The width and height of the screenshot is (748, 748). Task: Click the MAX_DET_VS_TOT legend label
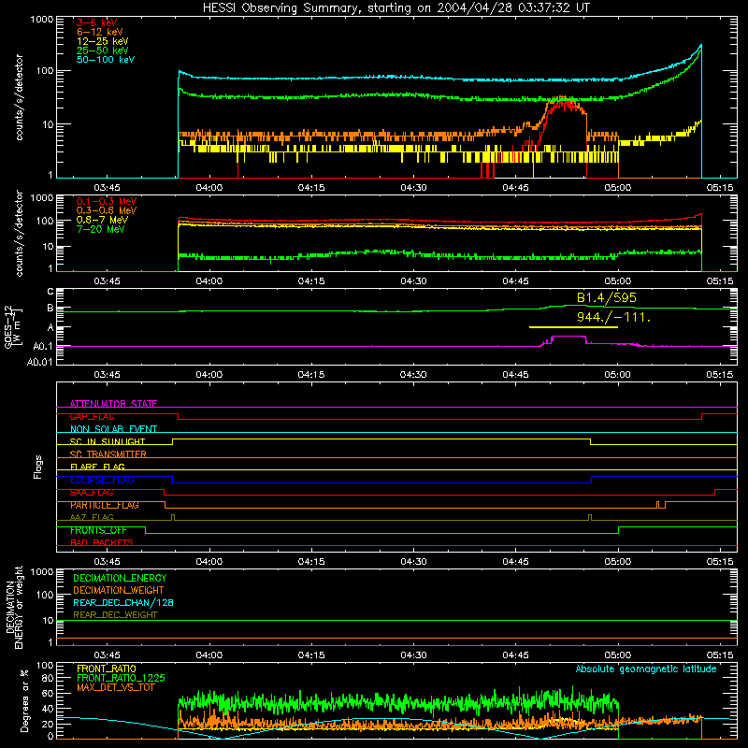click(115, 687)
